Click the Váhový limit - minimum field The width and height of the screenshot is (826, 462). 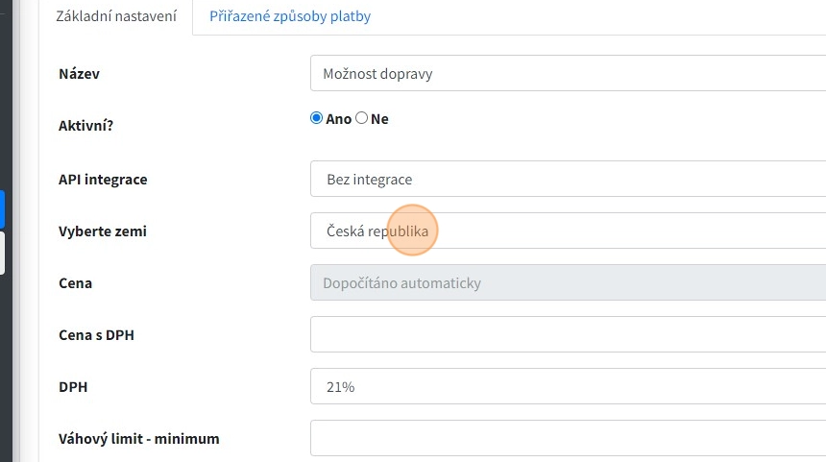pos(567,438)
